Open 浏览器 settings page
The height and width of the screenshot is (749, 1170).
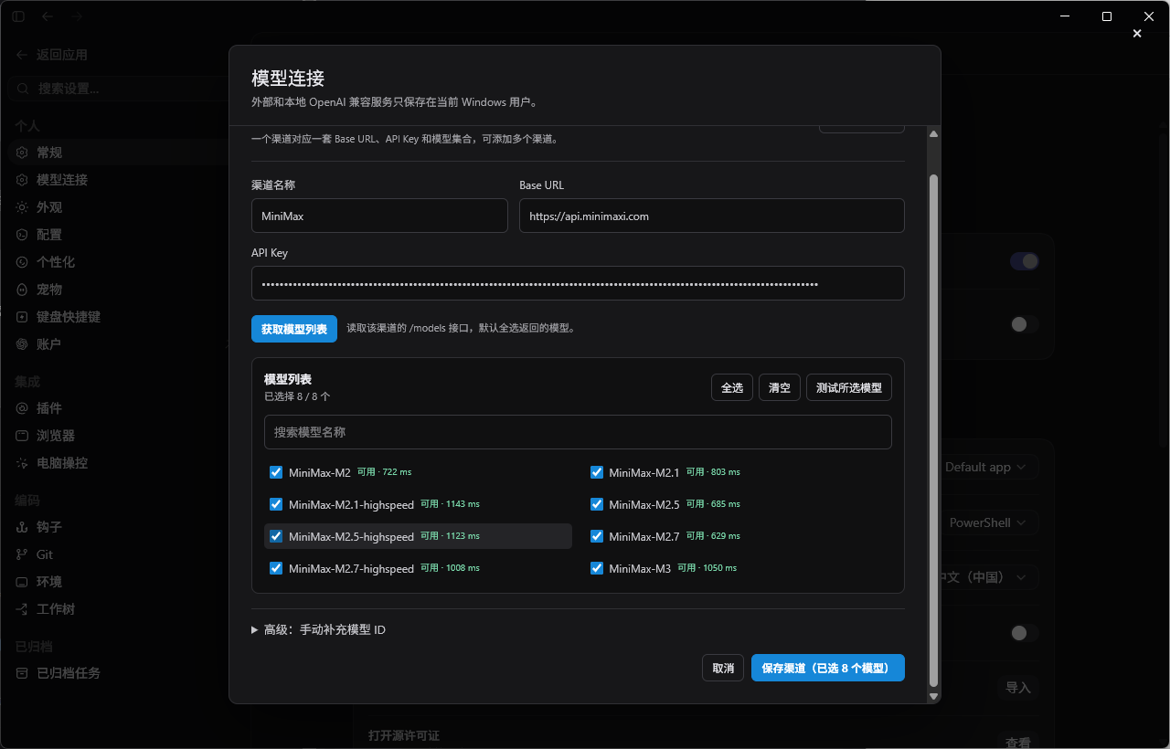117,436
